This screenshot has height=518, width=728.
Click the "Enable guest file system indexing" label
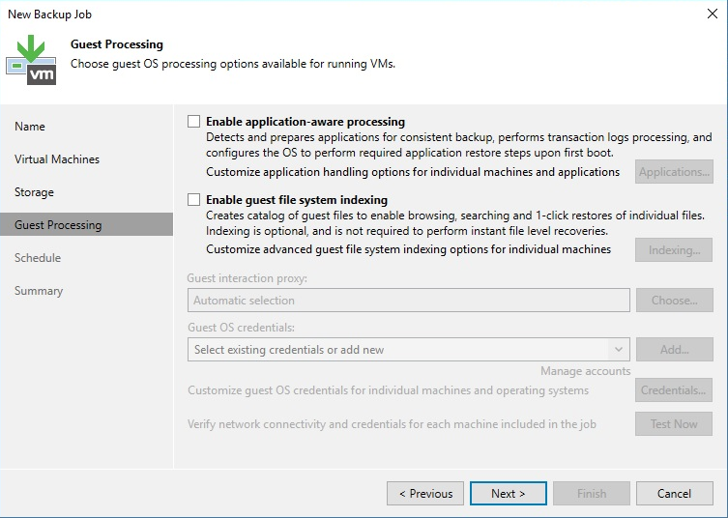[297, 200]
